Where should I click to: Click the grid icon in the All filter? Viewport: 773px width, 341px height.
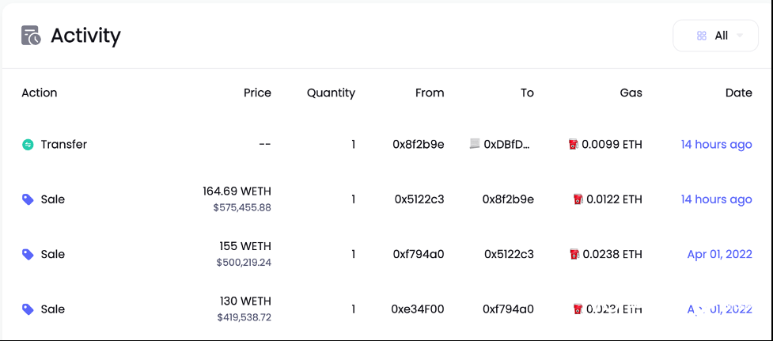pyautogui.click(x=701, y=36)
